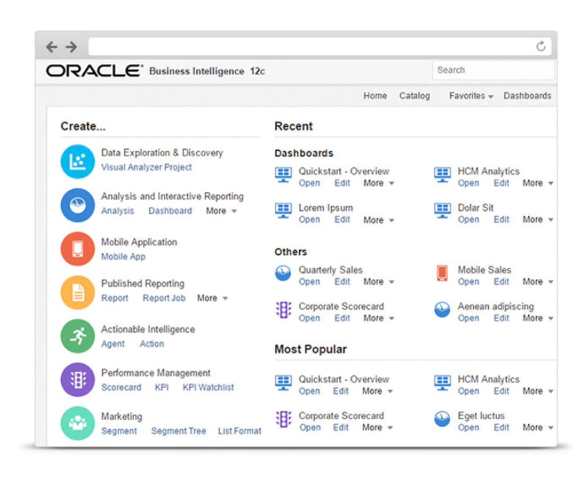Select the Performance Management scorecard icon
Screen dimensions: 587x477
point(77,380)
